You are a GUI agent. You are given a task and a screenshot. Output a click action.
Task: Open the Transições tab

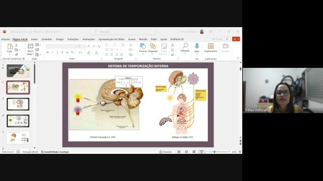[73, 39]
